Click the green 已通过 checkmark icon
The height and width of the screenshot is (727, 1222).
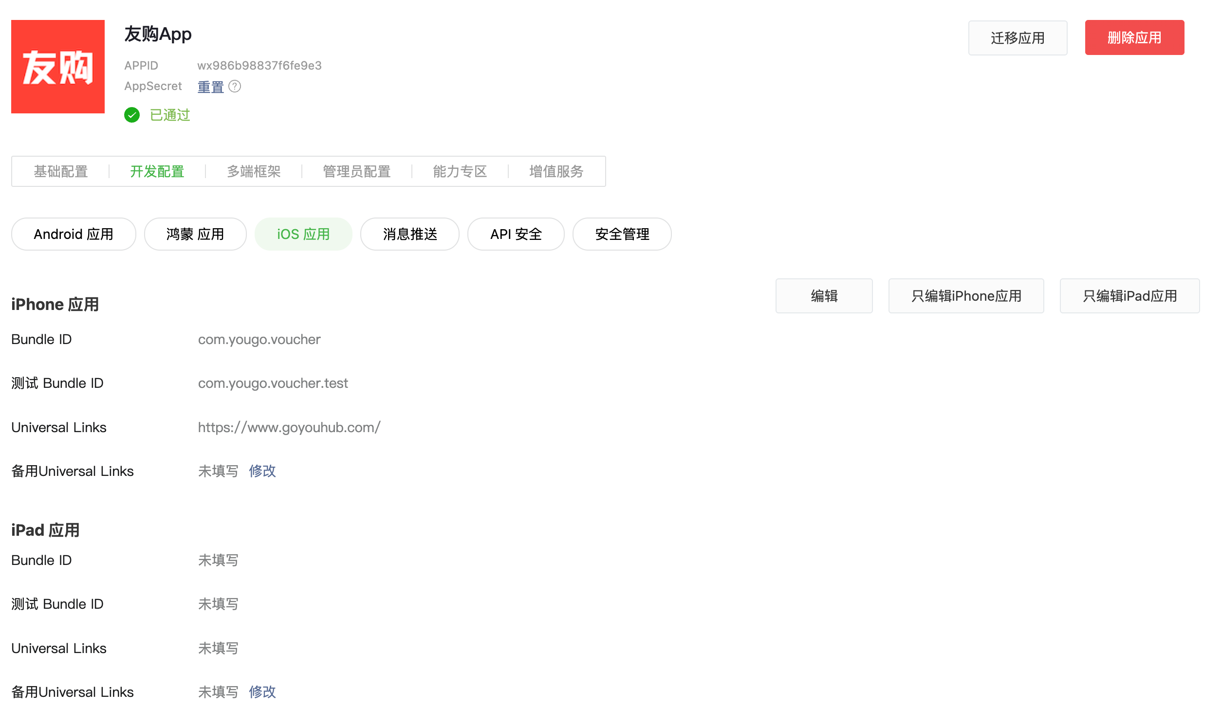132,115
